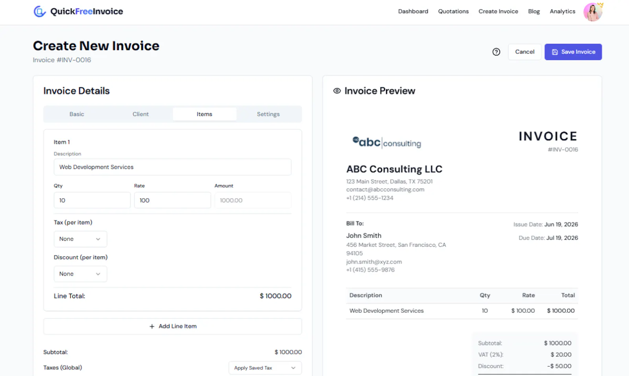Click the #INV-0016 number in preview
This screenshot has width=629, height=376.
coord(563,150)
